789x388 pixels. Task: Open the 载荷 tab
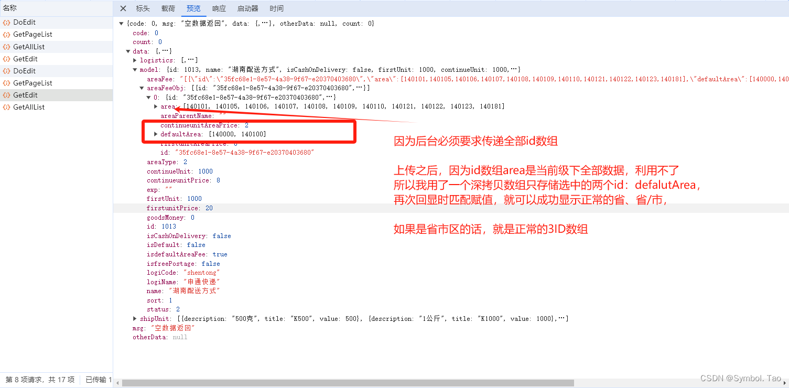pos(168,8)
